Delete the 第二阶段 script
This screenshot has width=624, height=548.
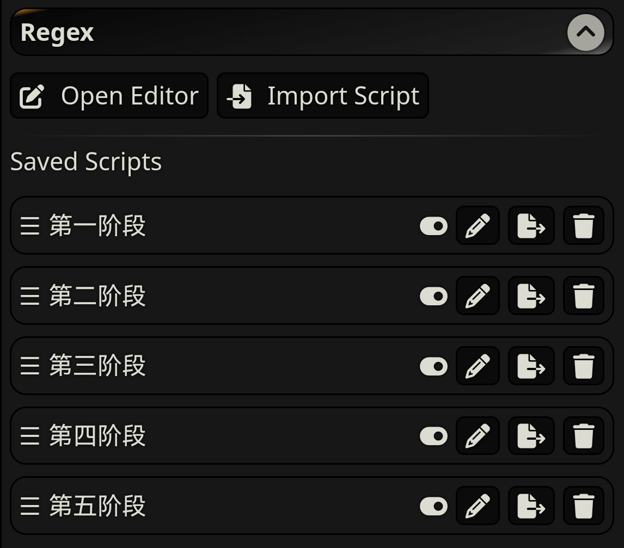pyautogui.click(x=583, y=296)
